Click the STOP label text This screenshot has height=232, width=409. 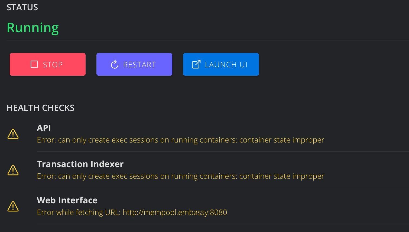pos(53,65)
